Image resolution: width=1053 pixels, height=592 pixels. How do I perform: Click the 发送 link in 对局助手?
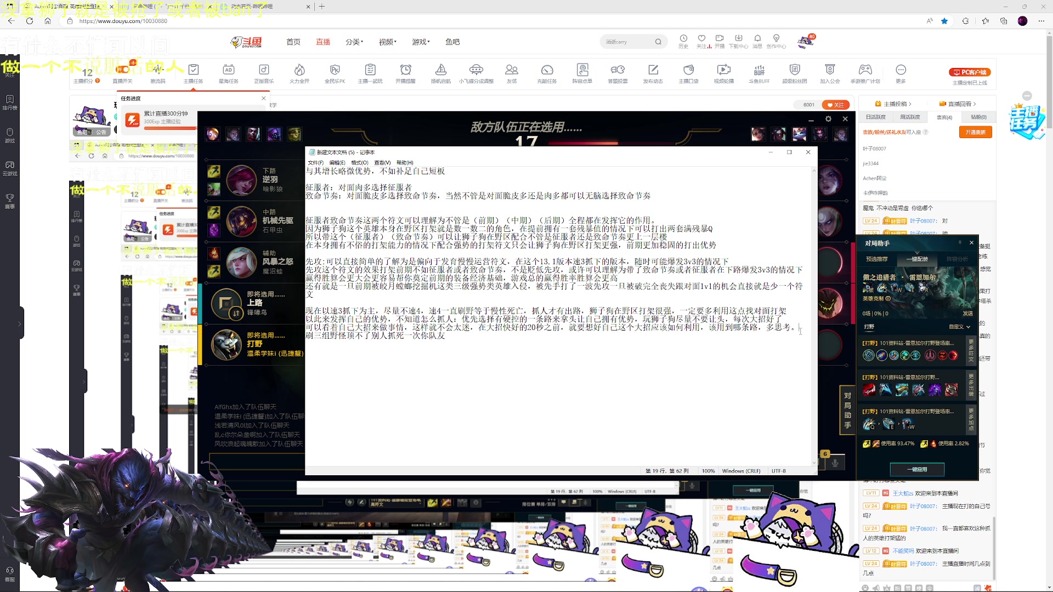968,314
